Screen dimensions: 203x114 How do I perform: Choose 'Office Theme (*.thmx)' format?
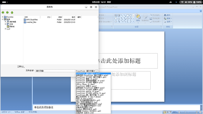coord(93,84)
